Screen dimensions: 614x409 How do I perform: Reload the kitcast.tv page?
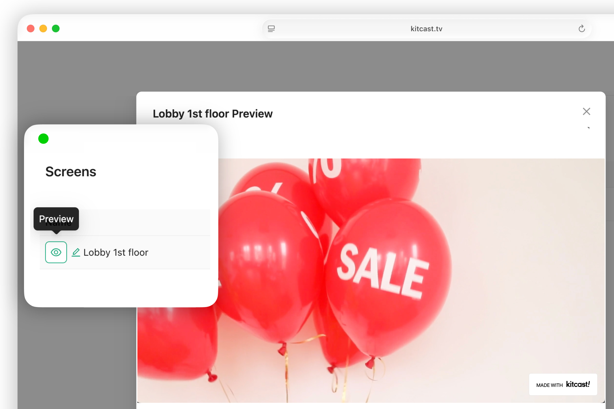click(x=582, y=29)
